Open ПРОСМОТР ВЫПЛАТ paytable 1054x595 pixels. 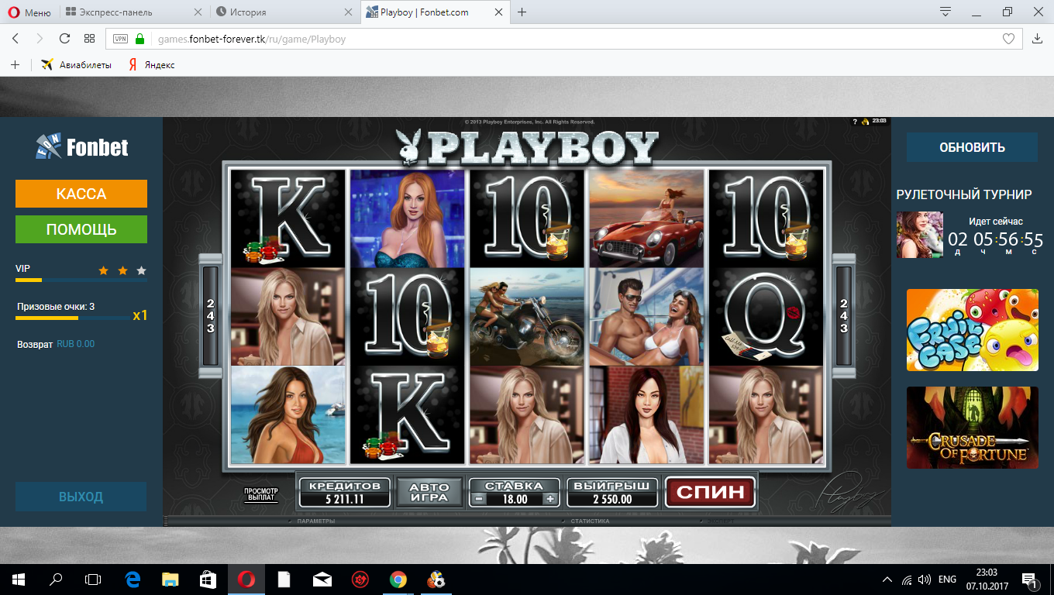point(261,494)
